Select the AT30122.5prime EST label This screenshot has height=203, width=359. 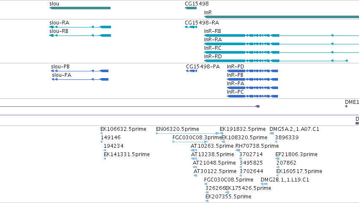coord(215,172)
